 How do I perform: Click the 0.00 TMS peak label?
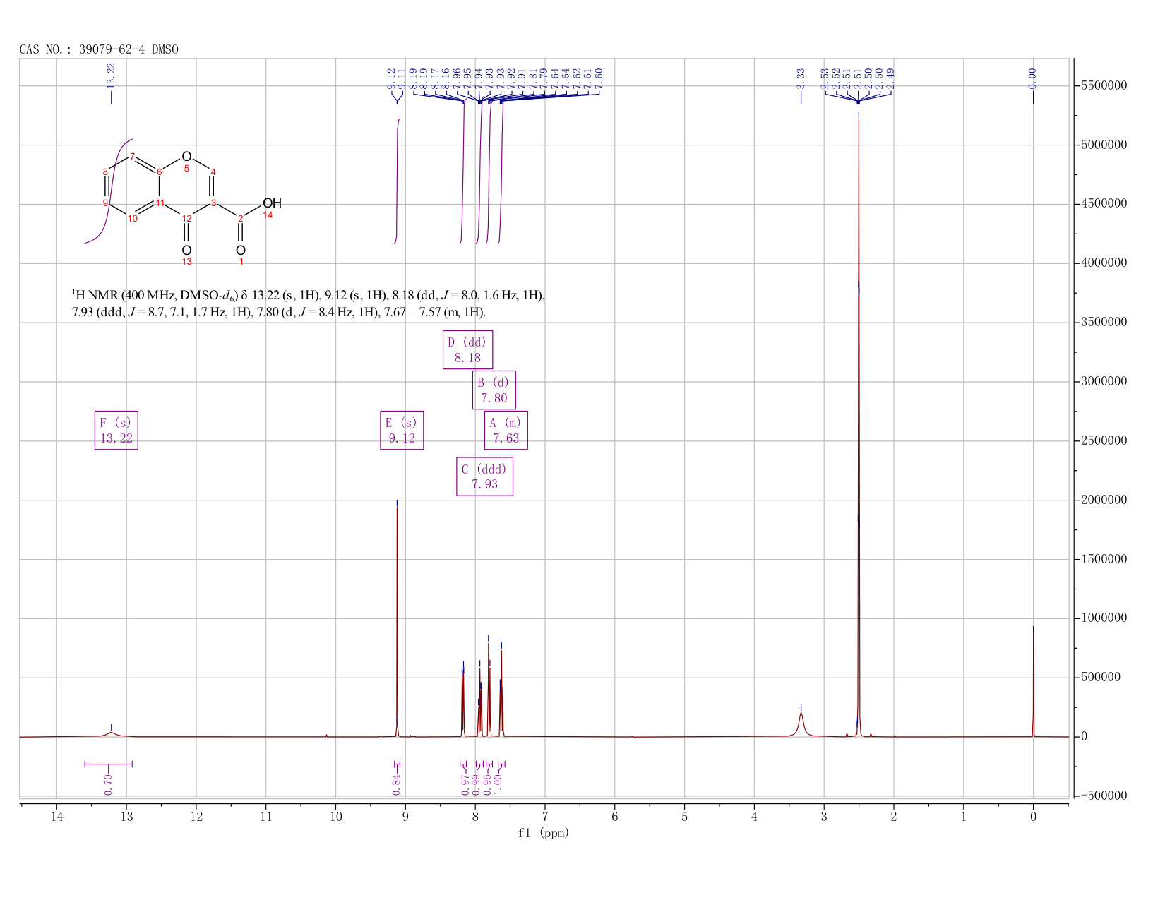[x=1033, y=78]
